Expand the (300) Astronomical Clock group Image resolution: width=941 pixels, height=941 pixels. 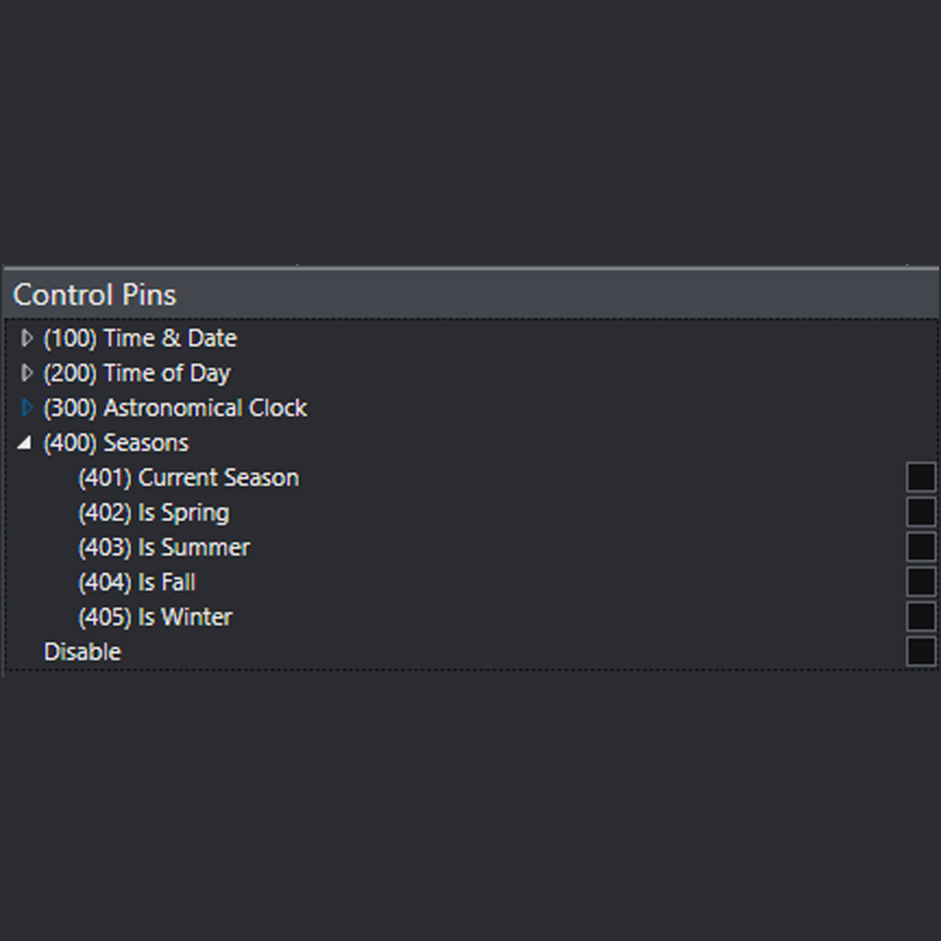coord(27,408)
